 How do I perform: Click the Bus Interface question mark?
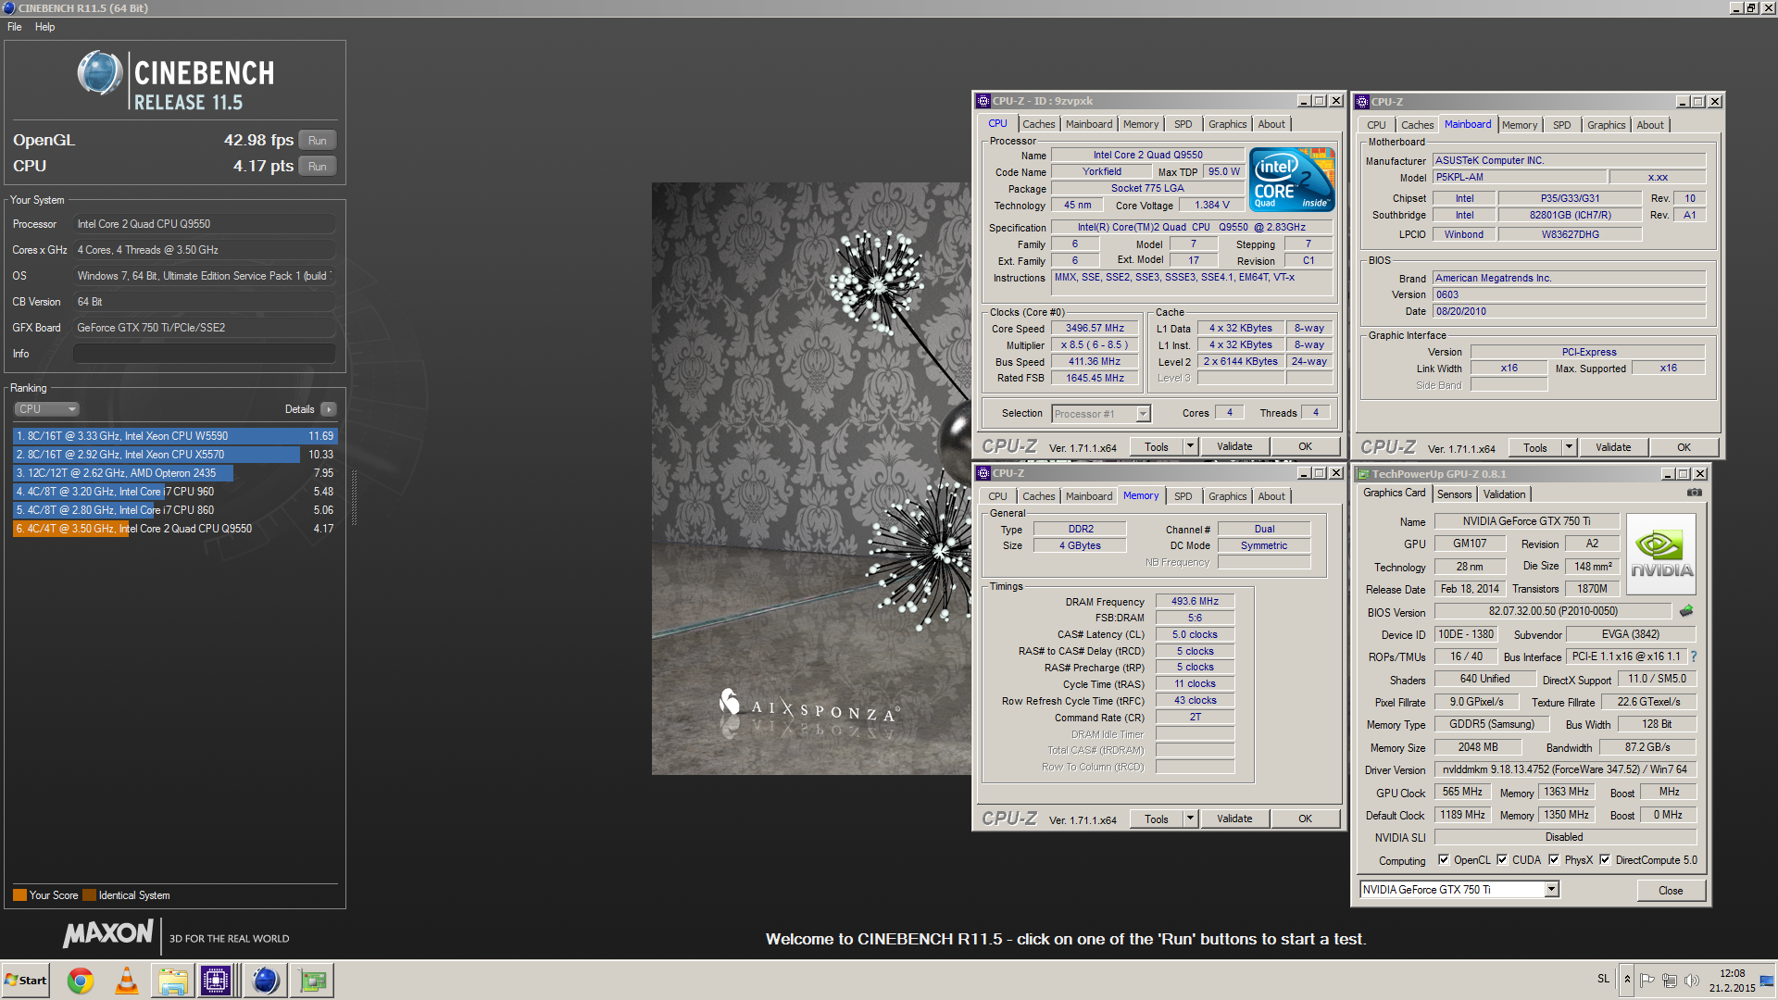(1694, 656)
